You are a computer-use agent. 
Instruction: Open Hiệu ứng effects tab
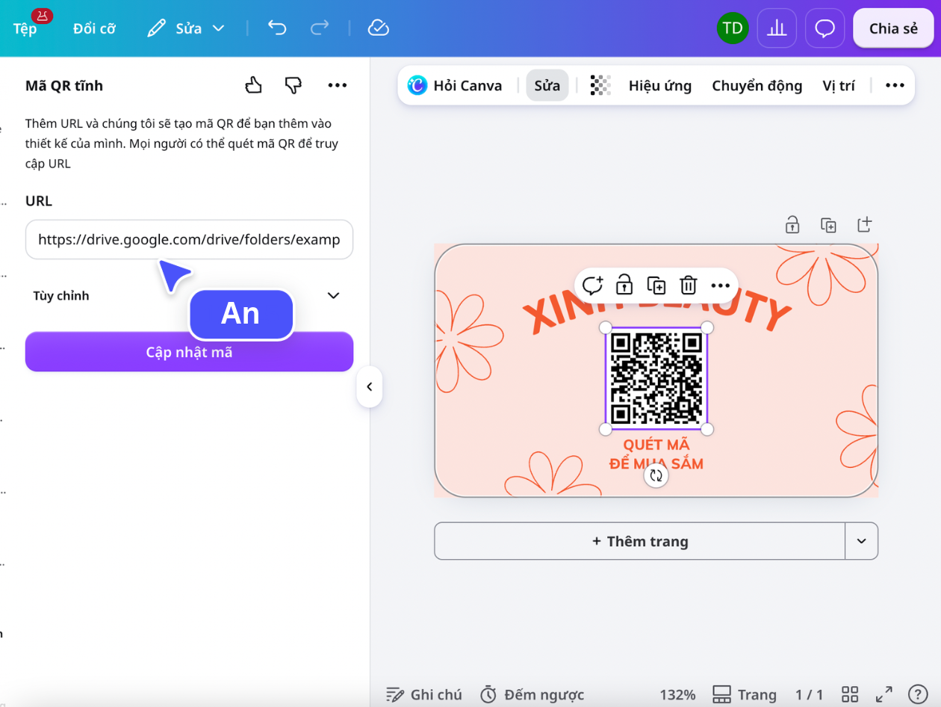click(660, 85)
